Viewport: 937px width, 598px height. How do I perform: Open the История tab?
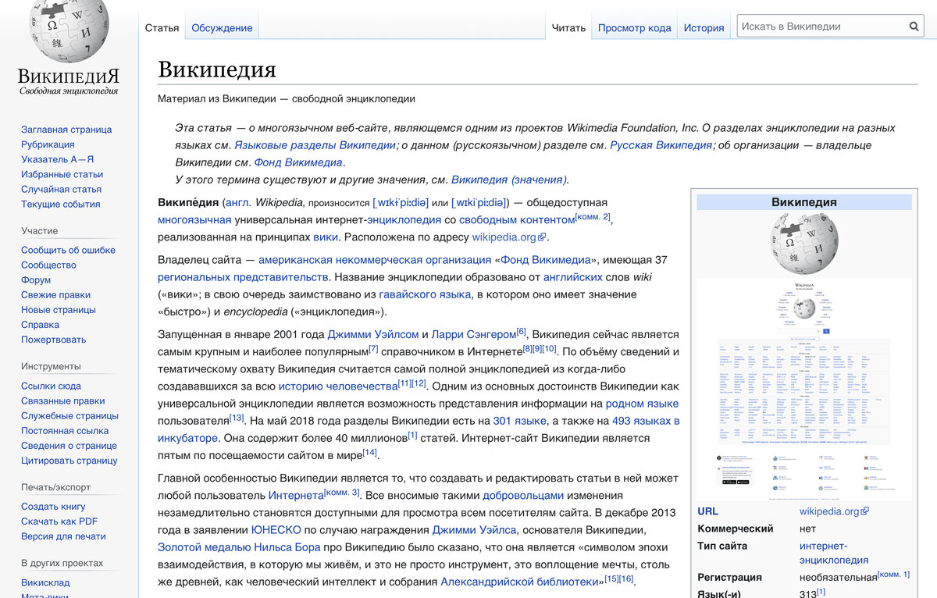[704, 27]
